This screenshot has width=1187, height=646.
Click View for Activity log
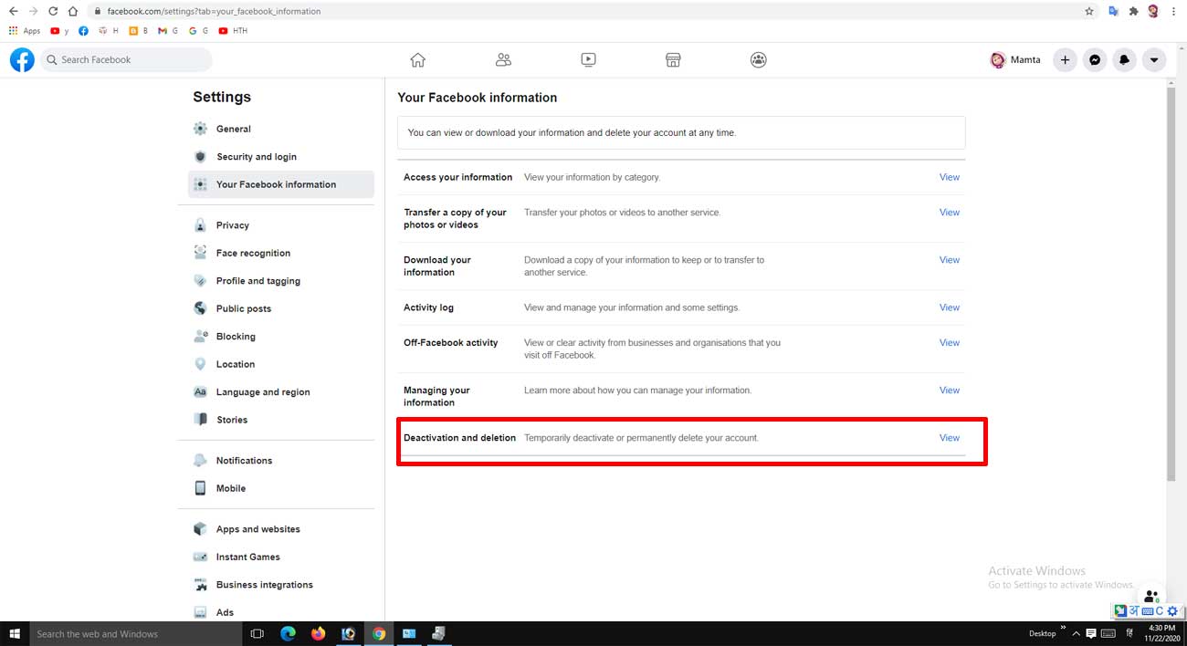(950, 307)
